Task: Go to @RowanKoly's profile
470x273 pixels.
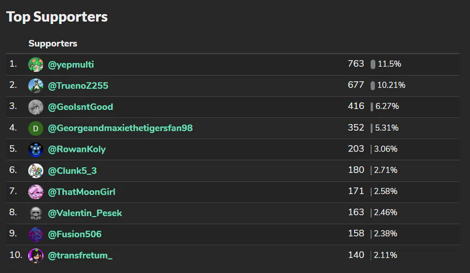Action: coord(77,150)
